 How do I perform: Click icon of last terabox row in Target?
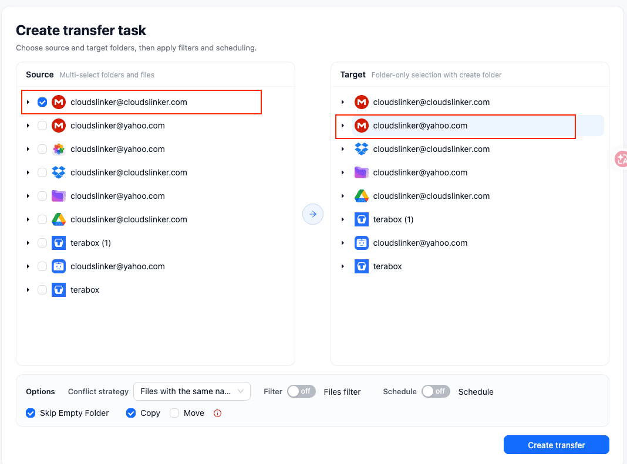tap(362, 266)
